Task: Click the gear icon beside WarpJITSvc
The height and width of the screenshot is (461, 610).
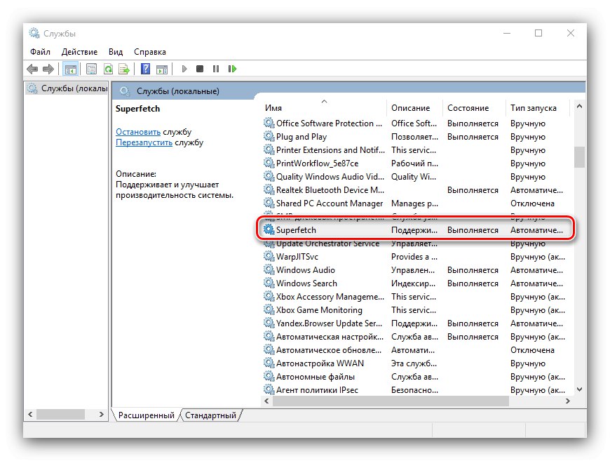Action: click(x=269, y=256)
